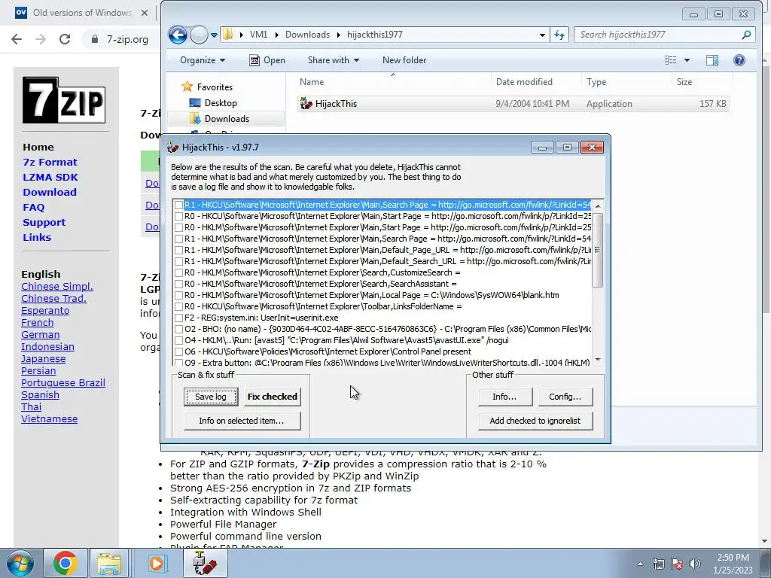Screen dimensions: 771x578
Task: Click the network tray icon
Action: tap(658, 564)
